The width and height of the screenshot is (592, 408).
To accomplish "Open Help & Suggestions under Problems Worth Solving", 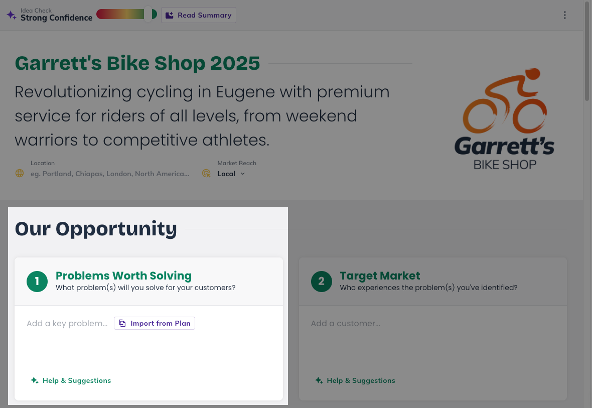I will [x=71, y=380].
